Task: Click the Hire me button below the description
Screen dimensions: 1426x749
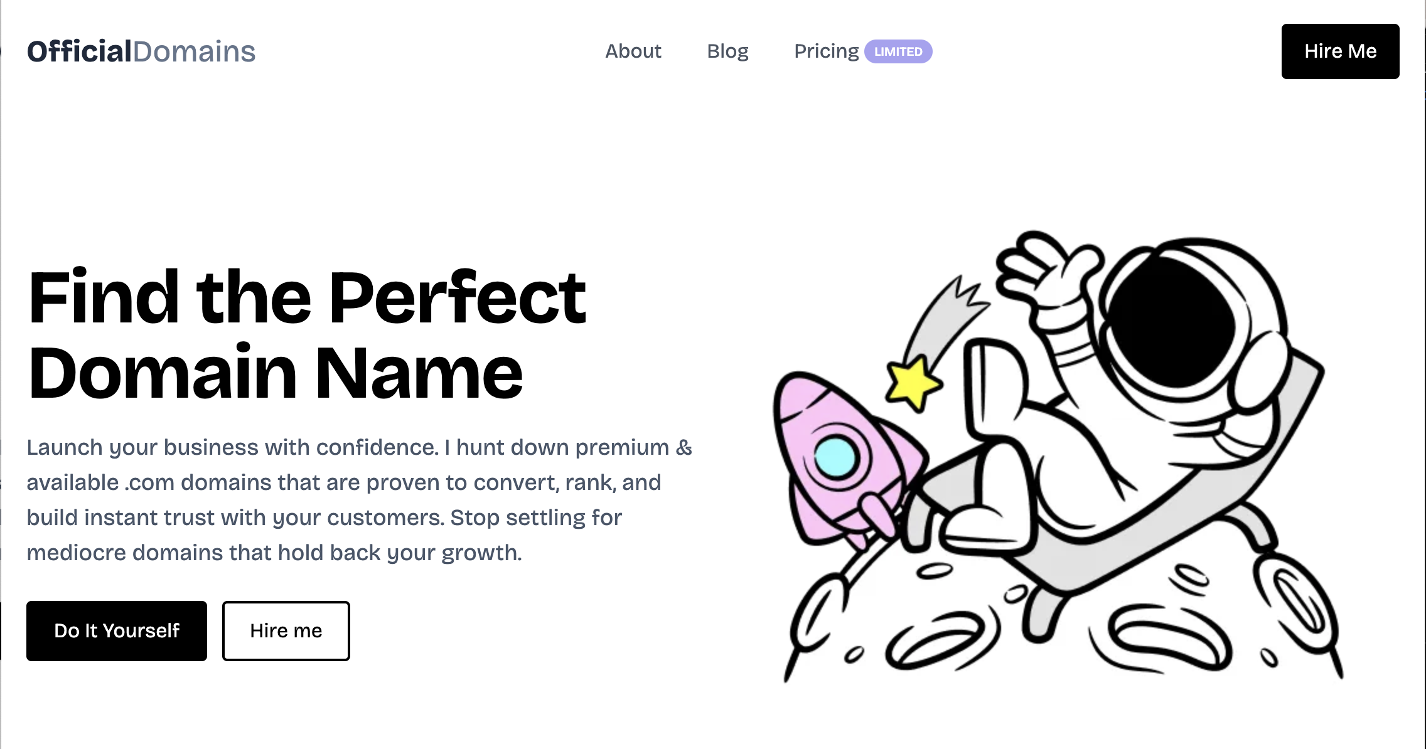Action: (286, 630)
